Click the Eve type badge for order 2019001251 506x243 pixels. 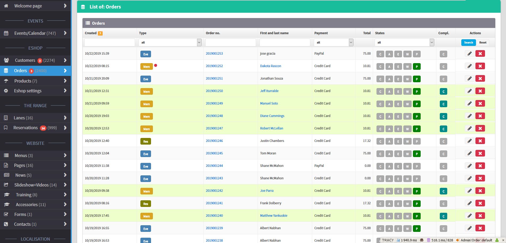[x=145, y=79]
